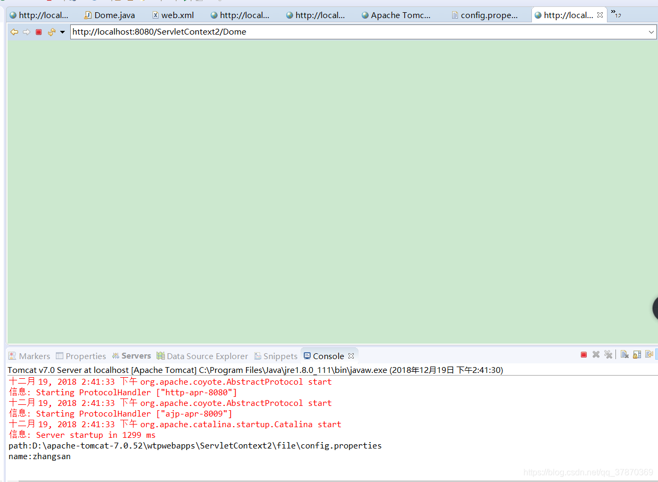The width and height of the screenshot is (658, 482).
Task: Click the line with "http-apr-8080"
Action: (123, 393)
